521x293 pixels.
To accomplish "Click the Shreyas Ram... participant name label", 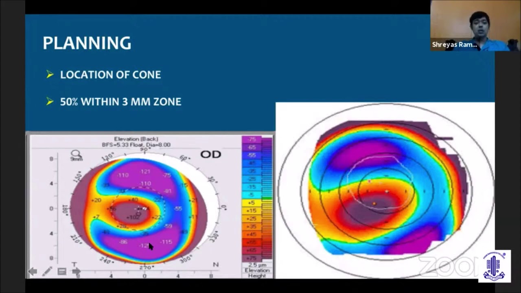I will coord(455,45).
